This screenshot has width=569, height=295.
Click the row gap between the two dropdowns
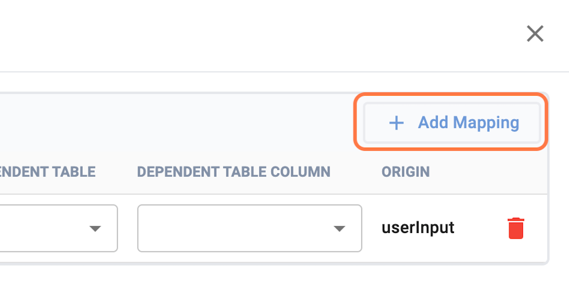point(128,228)
